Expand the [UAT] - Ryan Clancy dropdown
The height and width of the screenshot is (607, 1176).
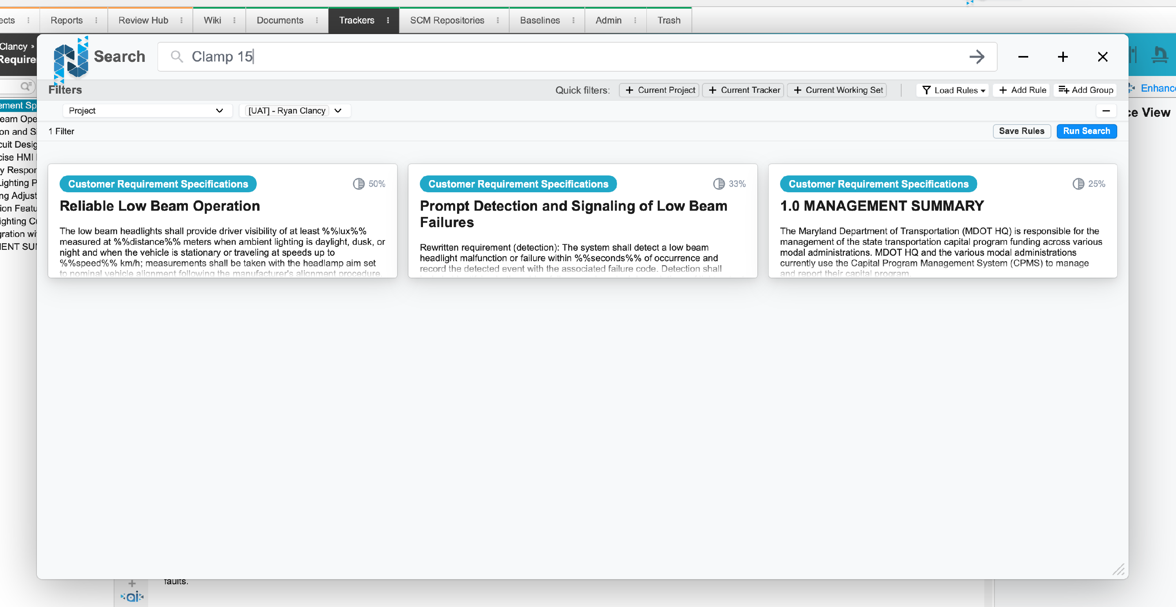[x=338, y=111]
